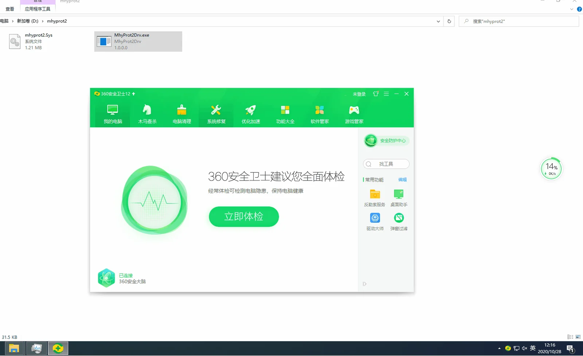Click 未登录 to sign in
This screenshot has height=356, width=583.
point(359,94)
